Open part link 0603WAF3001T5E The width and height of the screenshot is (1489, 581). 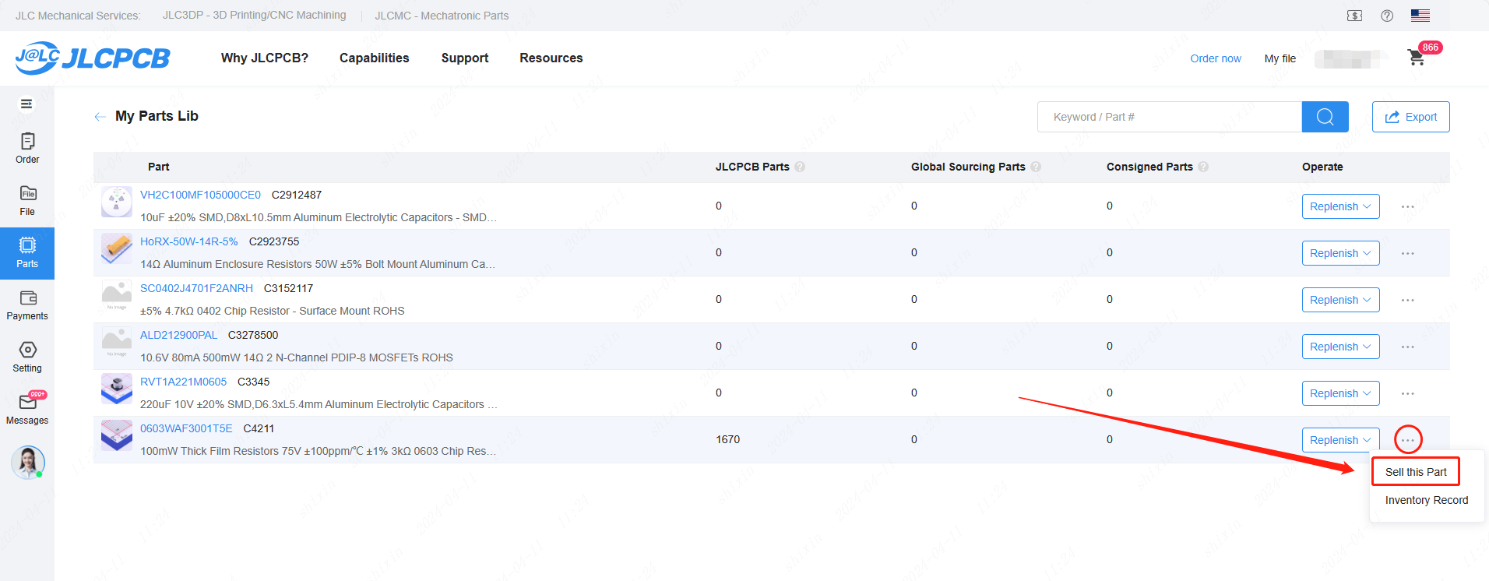pos(186,428)
